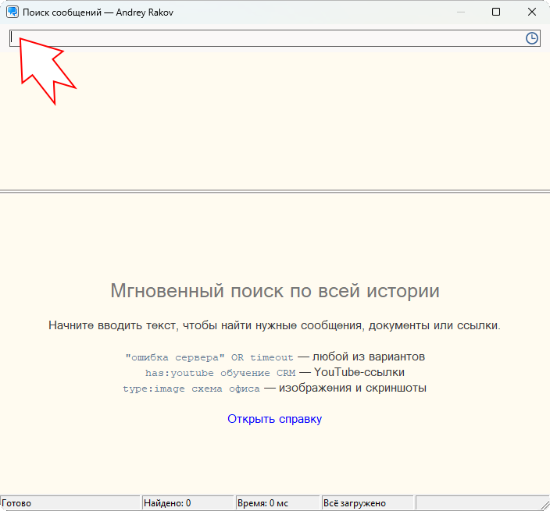Click status bar entry Время: 0 мс
This screenshot has height=511, width=550.
pos(262,503)
